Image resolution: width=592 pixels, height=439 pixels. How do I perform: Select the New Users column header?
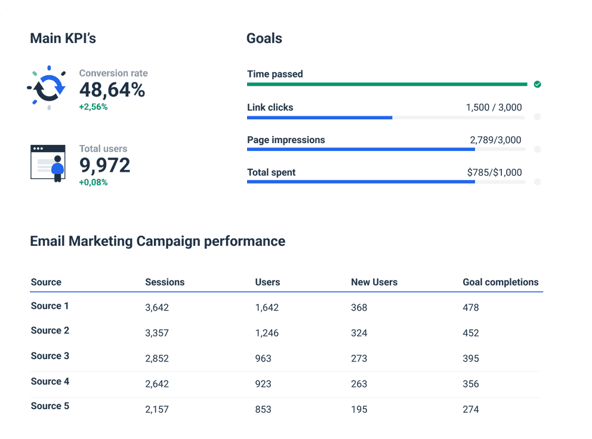(374, 282)
